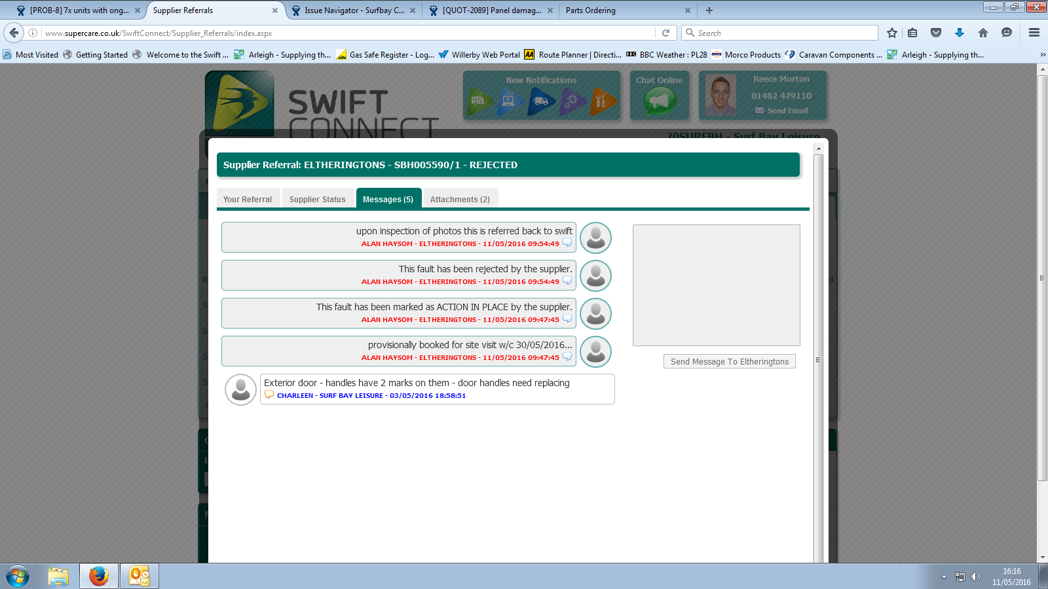Open the Firefox hamburger menu
1048x589 pixels.
click(x=1034, y=33)
